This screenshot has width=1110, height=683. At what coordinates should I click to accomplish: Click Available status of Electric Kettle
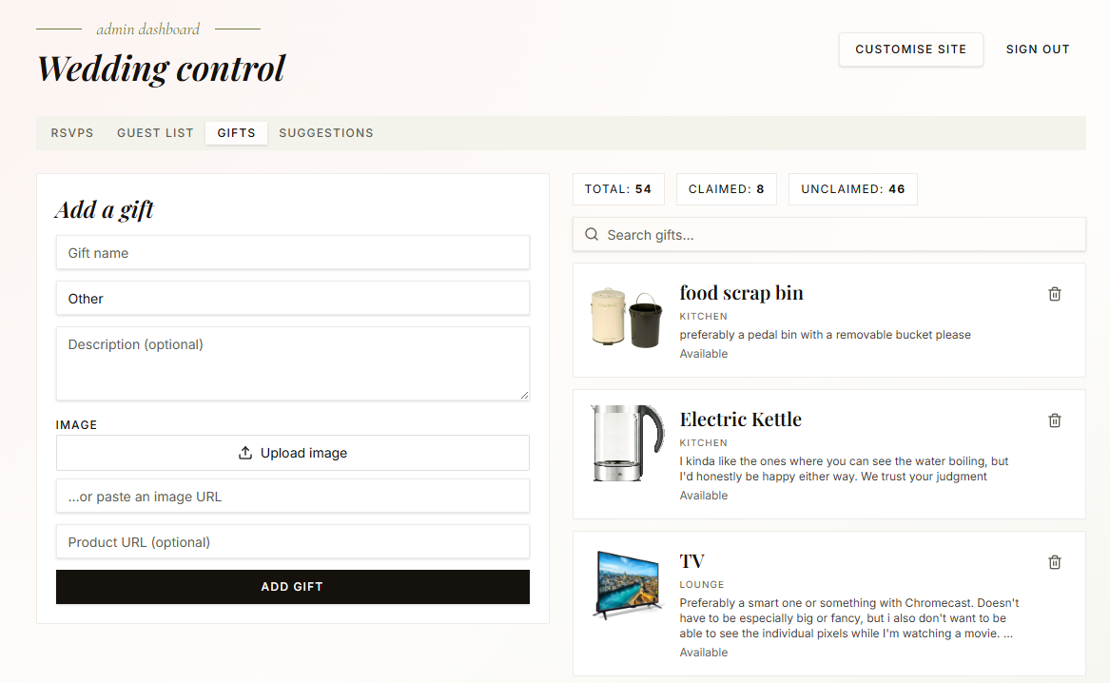coord(704,496)
